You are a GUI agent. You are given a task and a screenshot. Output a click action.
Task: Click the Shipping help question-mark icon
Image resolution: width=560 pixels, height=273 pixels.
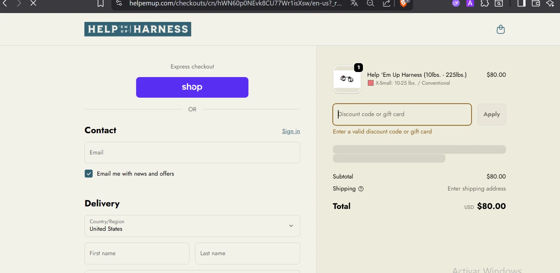point(361,189)
